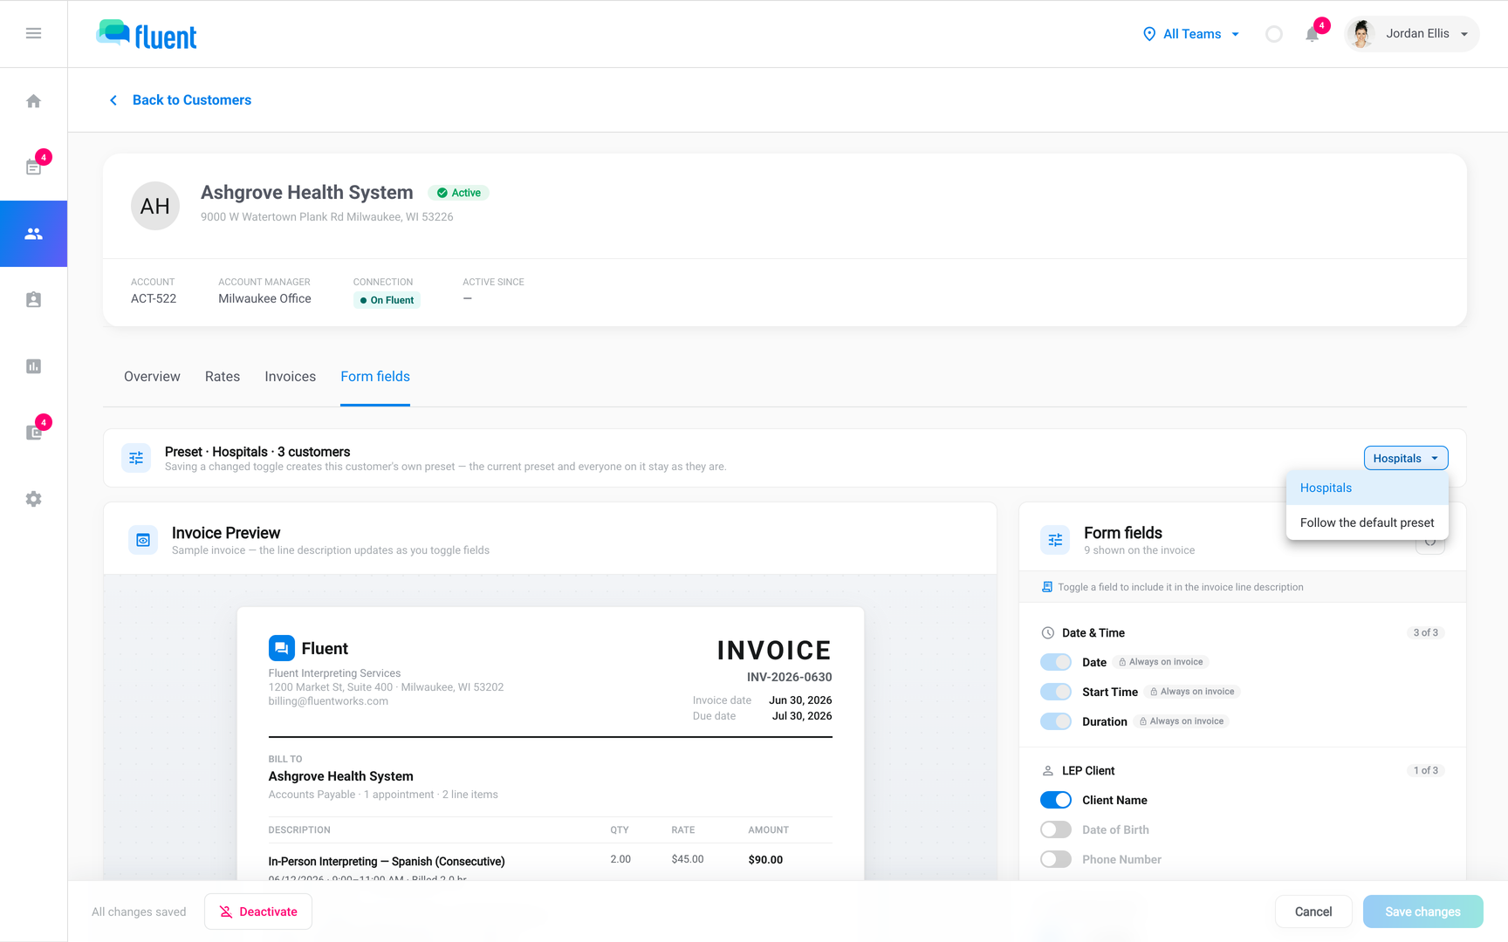The width and height of the screenshot is (1508, 942).
Task: Click All changes saved status
Action: point(139,912)
